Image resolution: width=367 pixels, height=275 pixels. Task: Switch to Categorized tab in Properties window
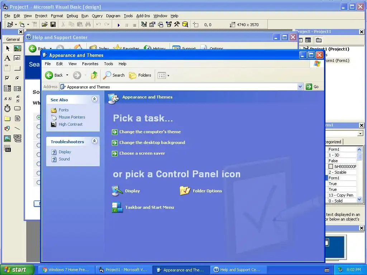[333, 142]
